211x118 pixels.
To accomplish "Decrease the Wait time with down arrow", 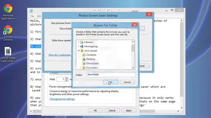I will [67, 80].
